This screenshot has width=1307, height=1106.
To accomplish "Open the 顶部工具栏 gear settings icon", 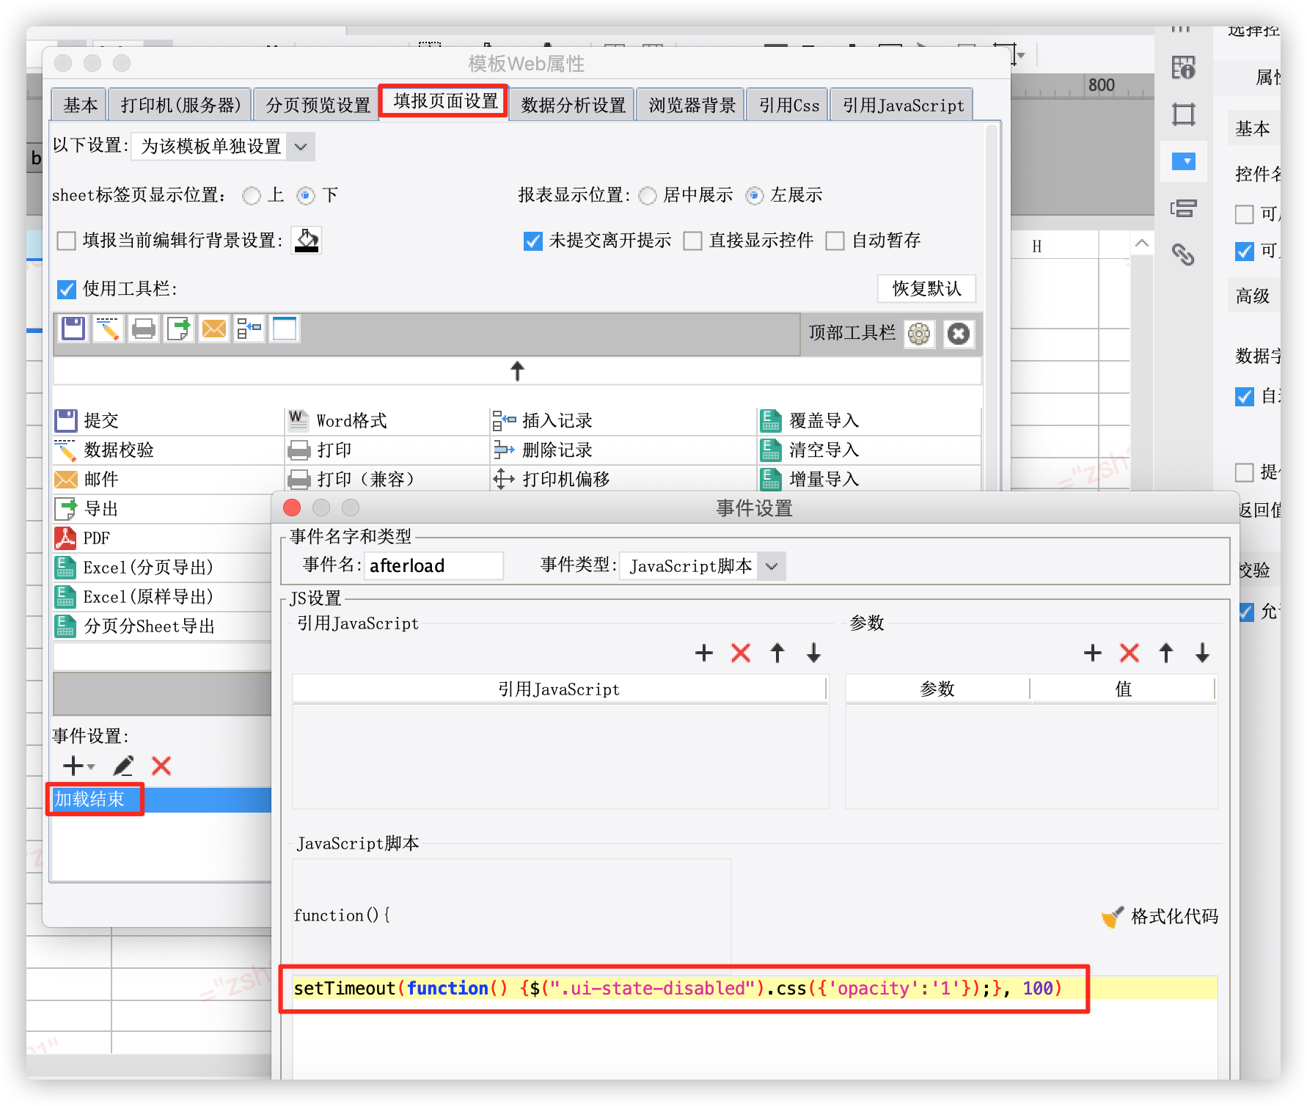I will coord(919,334).
